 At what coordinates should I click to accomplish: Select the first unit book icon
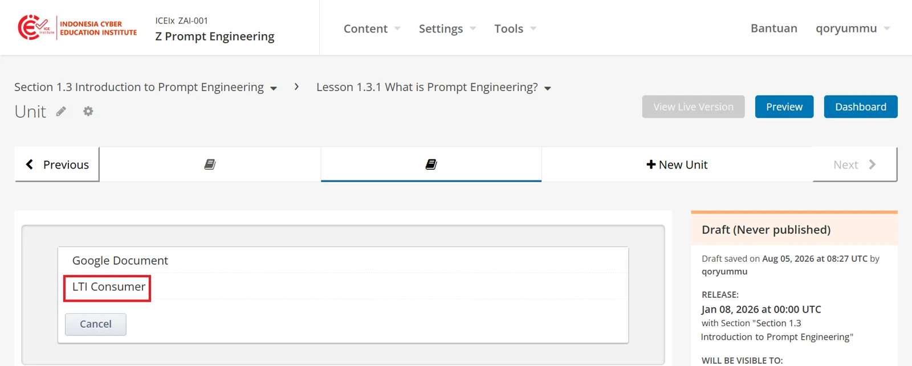[210, 165]
